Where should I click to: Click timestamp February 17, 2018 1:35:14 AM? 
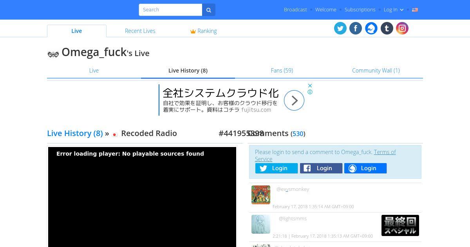[x=313, y=207]
